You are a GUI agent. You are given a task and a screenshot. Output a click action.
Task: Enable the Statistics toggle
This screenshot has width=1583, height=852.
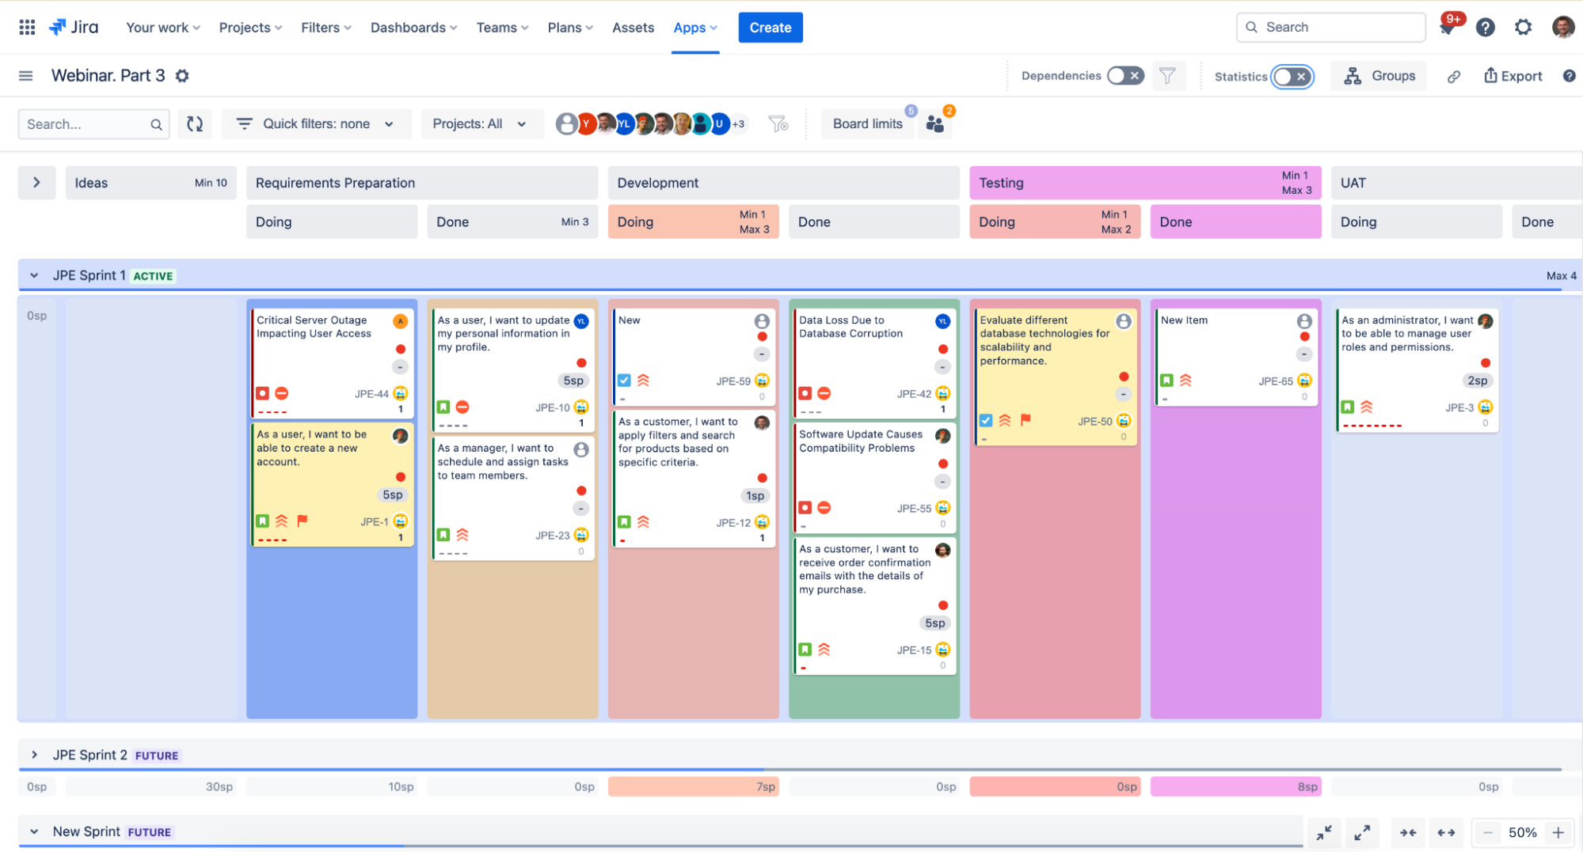[x=1292, y=77]
